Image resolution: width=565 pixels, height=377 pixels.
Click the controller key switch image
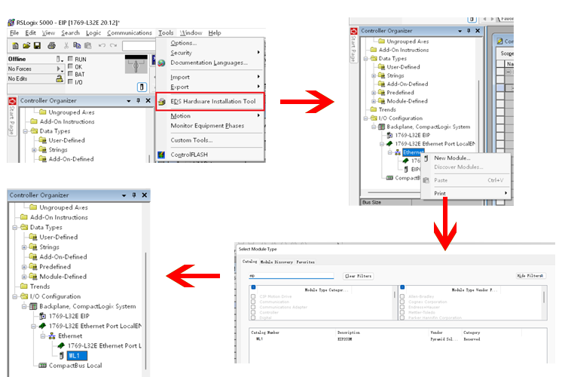point(136,64)
